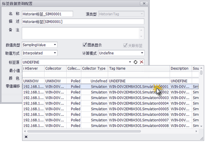Toggle the 关联标签 checkbox
Viewport: 205px width, 142px height.
(125, 45)
